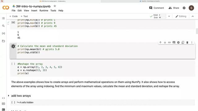Screen dimensions: 198x111
Task: Open the Terminal icon at sidebar bottom
Action: [x=3, y=110]
